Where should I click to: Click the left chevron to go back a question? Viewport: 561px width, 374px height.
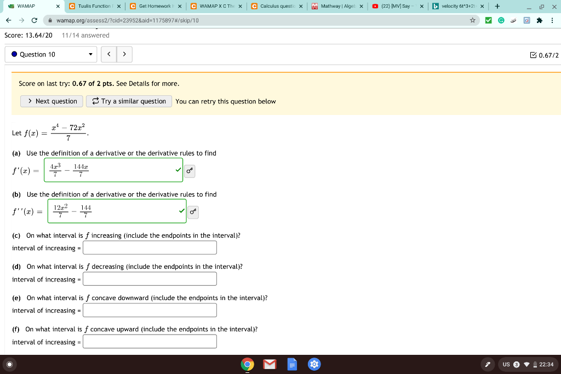coord(109,54)
